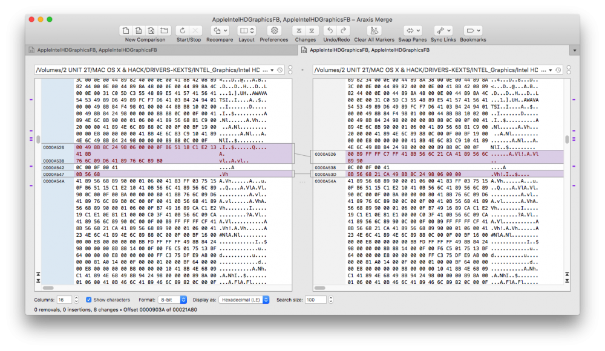Click the Clear All Markers icon
This screenshot has height=351, width=605.
[x=374, y=30]
